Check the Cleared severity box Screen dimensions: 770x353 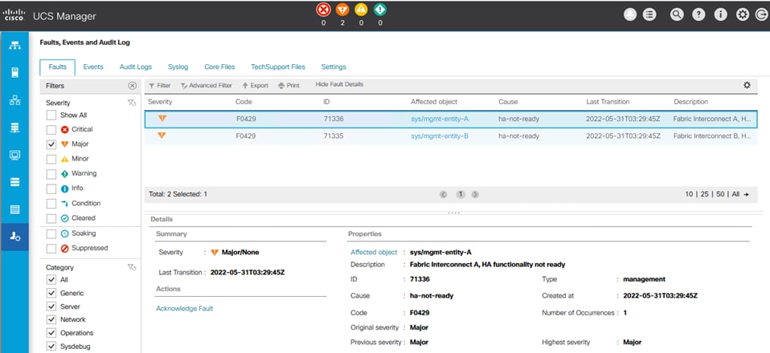[51, 219]
